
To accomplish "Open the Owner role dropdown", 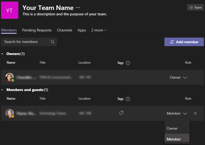I will [178, 77].
